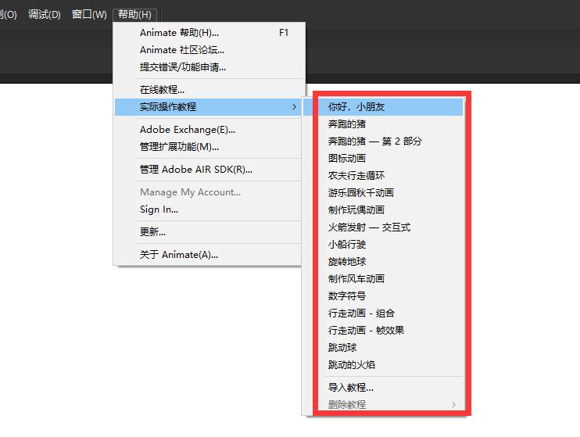Choose 提交错误/功能申请... option
This screenshot has height=437, width=580.
tap(209, 67)
